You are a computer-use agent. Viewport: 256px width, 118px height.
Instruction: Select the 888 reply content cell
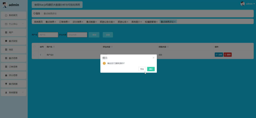click(160, 55)
